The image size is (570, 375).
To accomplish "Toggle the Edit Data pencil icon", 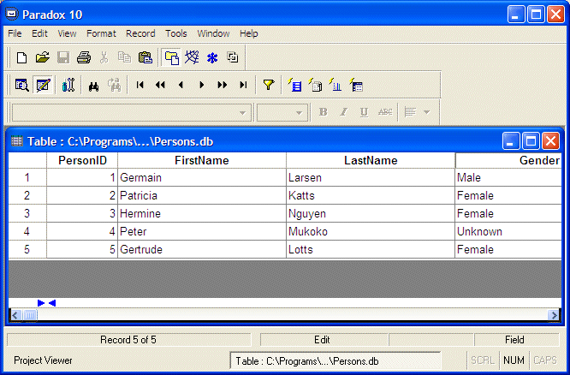I will [43, 86].
